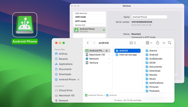This screenshot has width=188, height=107.
Task: Click android in the path bar
Action: click(111, 95)
